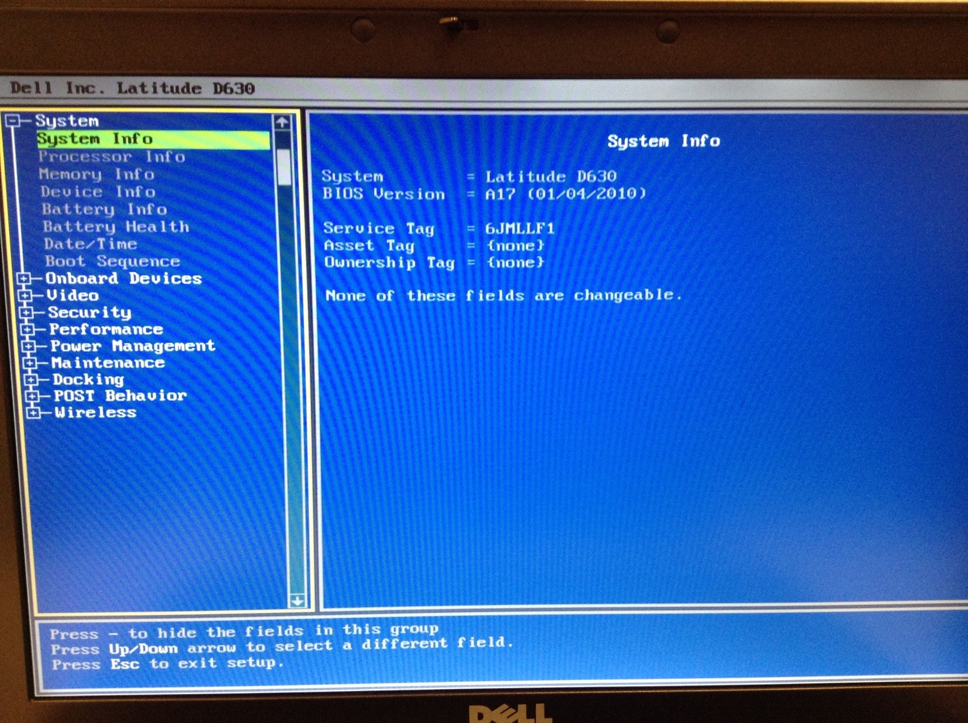Click the 'Press Esc to exit setup' hint
The width and height of the screenshot is (968, 723).
pos(168,664)
